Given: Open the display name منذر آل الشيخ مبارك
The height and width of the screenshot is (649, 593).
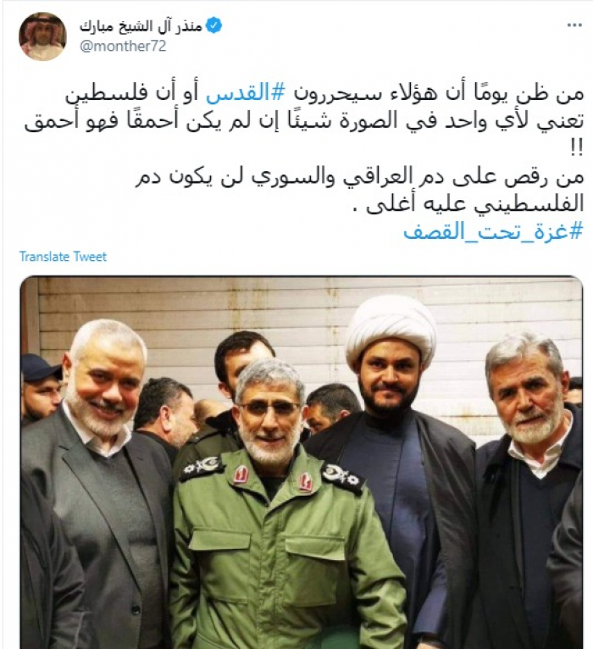Looking at the screenshot, I should 141,26.
